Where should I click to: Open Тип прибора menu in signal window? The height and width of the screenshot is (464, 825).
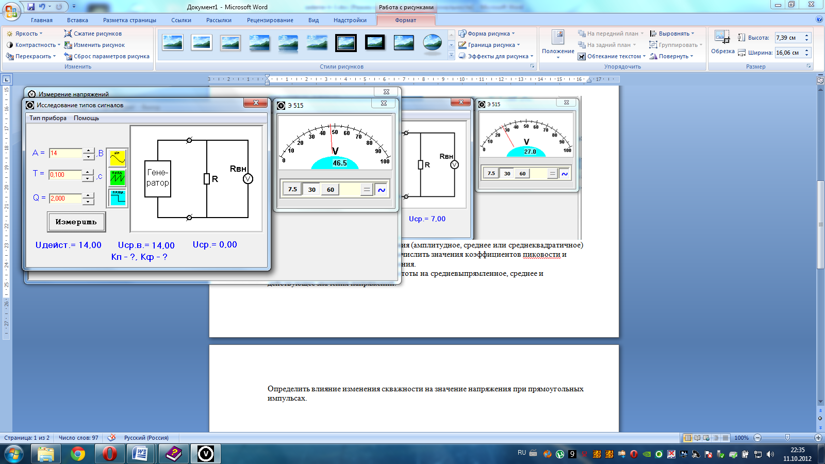click(48, 118)
